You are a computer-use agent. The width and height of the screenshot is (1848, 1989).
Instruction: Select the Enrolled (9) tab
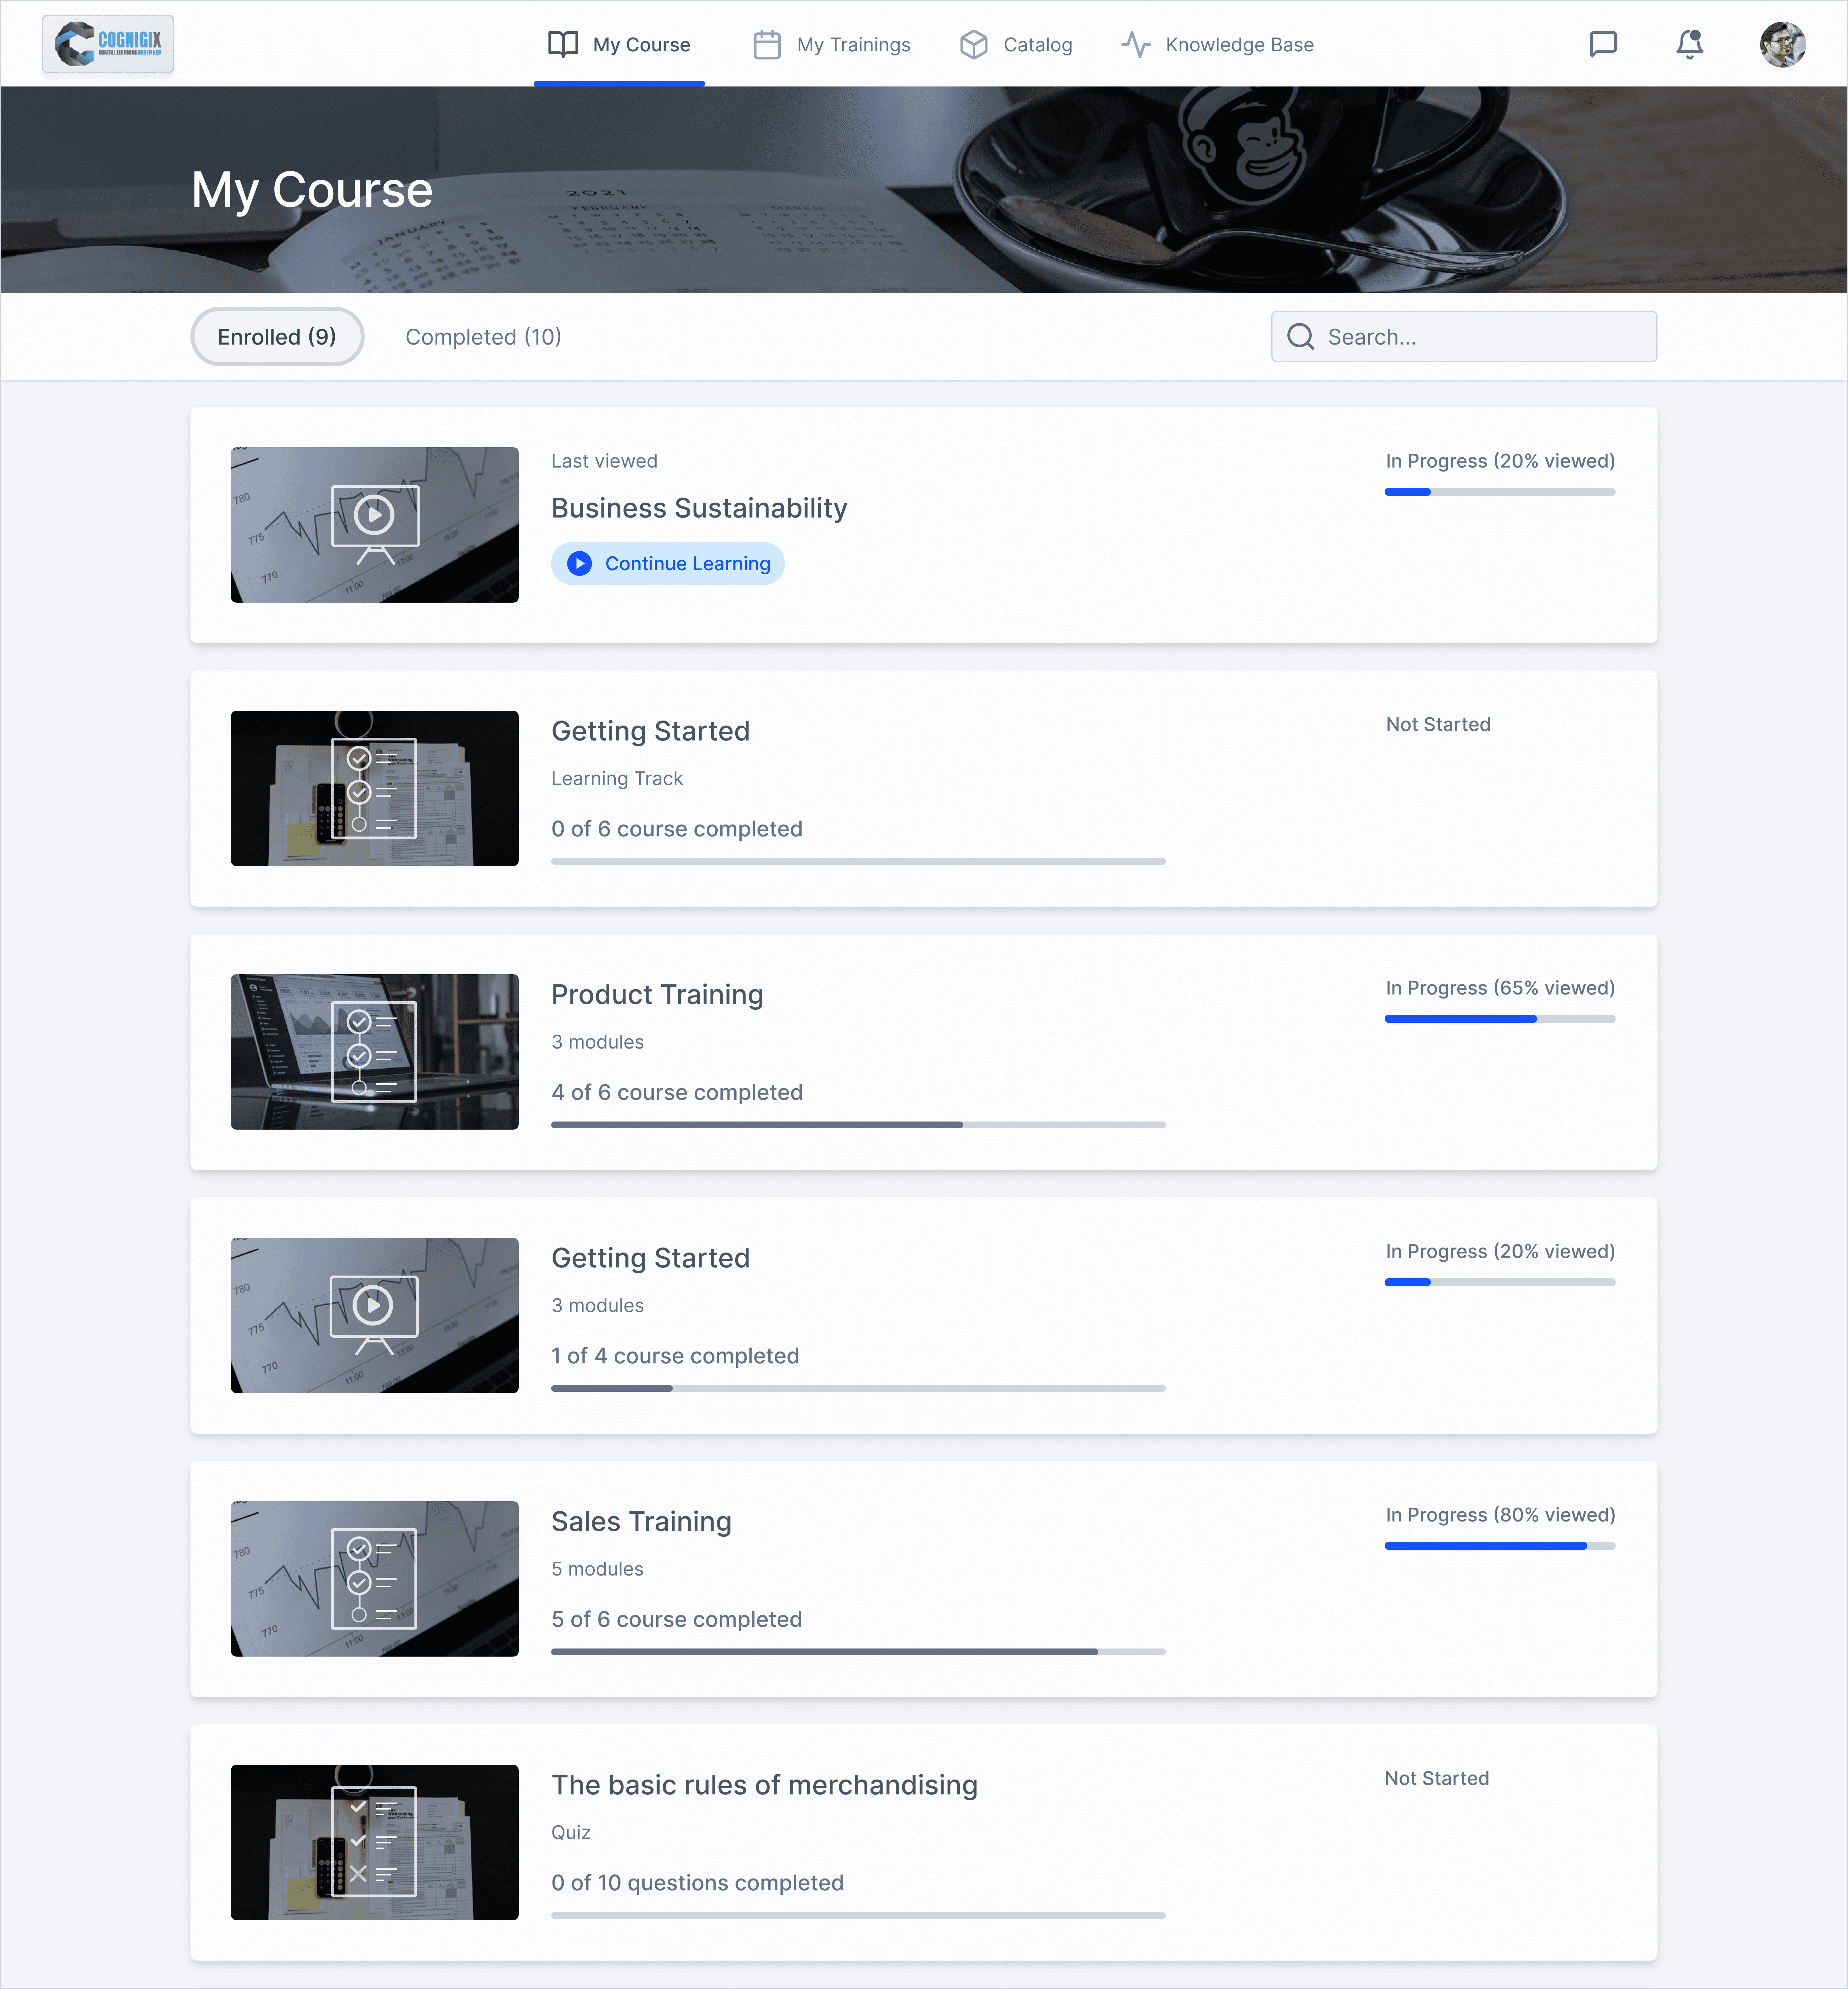click(x=277, y=337)
